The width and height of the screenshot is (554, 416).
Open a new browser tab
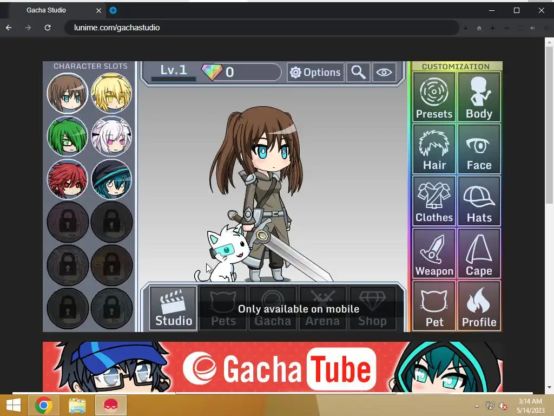point(113,10)
